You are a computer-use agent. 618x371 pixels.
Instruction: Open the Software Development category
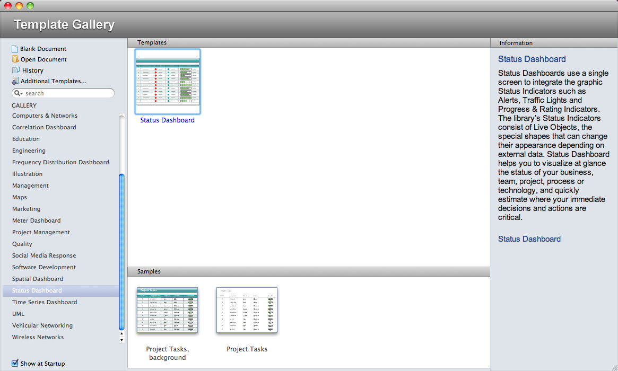point(43,267)
